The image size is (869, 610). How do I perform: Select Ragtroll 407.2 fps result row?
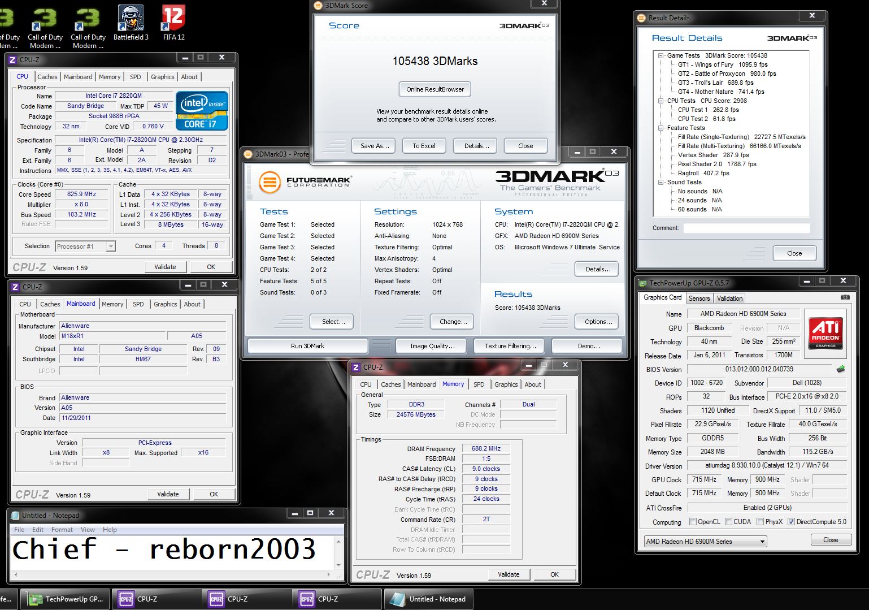click(x=703, y=173)
